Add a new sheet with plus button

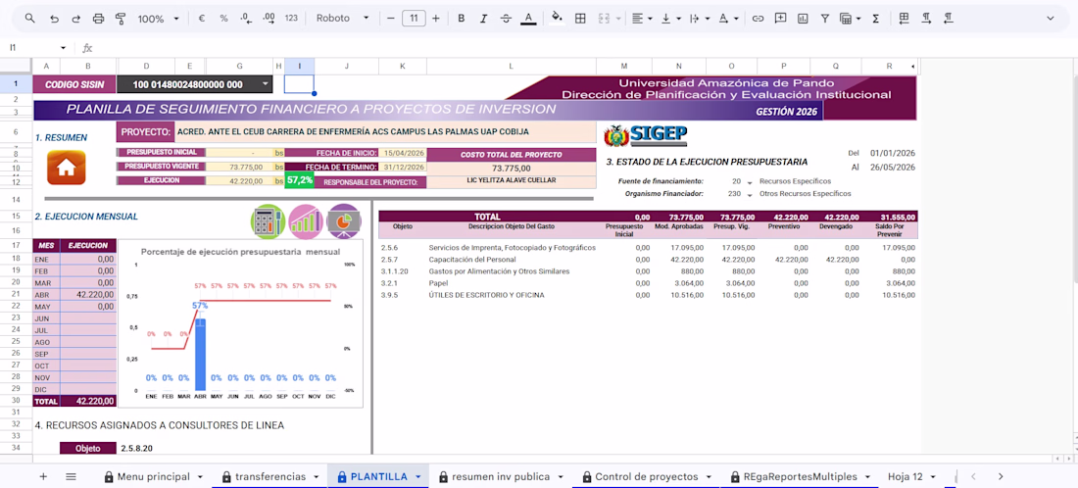click(x=43, y=476)
